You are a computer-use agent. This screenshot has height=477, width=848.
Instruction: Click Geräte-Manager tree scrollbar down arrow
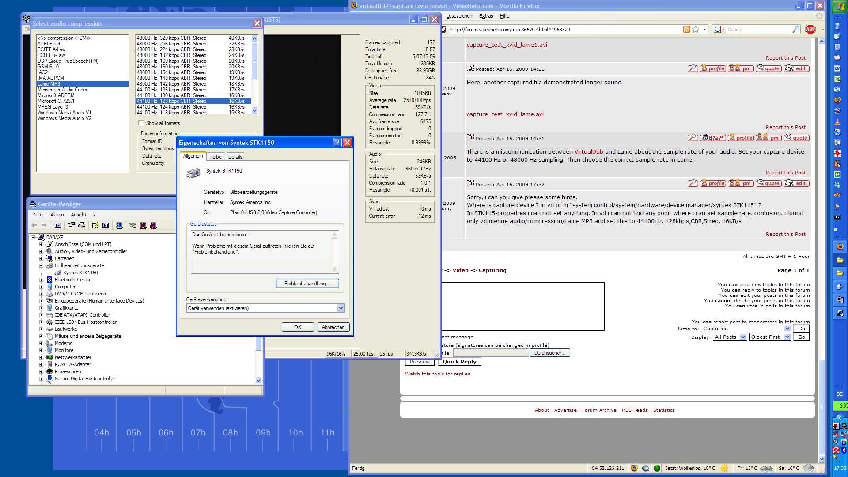tap(259, 380)
